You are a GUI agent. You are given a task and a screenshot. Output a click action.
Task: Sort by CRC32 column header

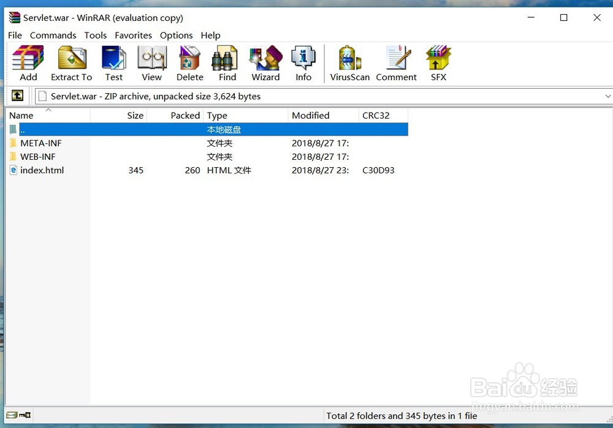(x=383, y=115)
